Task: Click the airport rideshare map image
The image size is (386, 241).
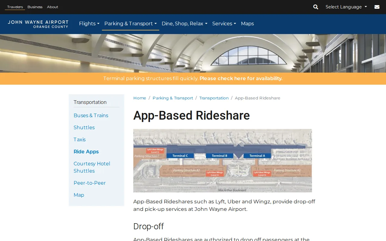Action: [223, 161]
